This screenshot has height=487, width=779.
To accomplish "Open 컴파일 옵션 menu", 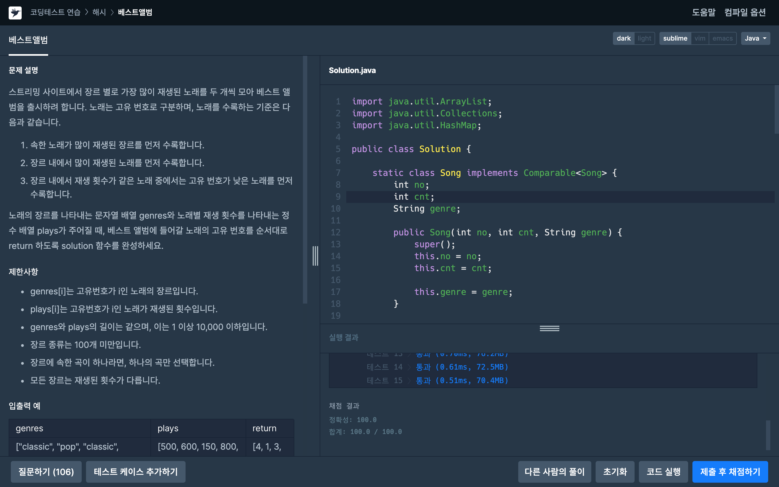I will pos(745,12).
